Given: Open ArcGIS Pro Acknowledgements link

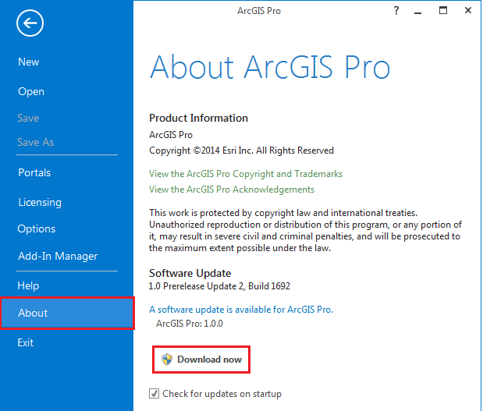Looking at the screenshot, I should pos(232,190).
